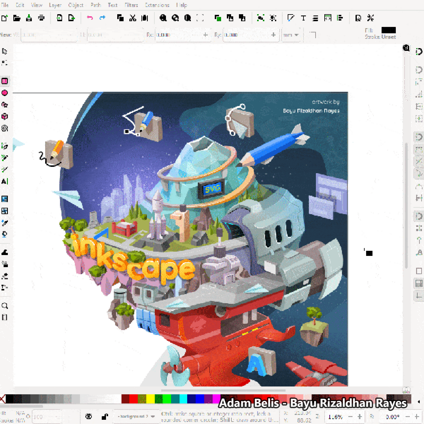This screenshot has width=424, height=424.
Task: Select the Rectangle tool
Action: point(5,81)
